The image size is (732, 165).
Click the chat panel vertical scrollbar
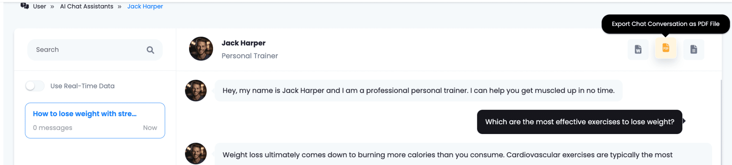coord(721,121)
